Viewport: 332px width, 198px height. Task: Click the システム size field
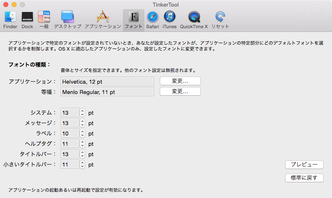pyautogui.click(x=70, y=112)
